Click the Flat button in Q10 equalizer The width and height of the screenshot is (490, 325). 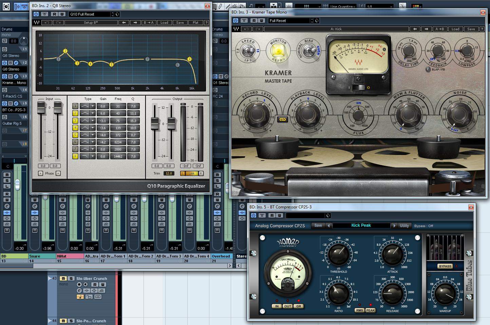(x=195, y=23)
